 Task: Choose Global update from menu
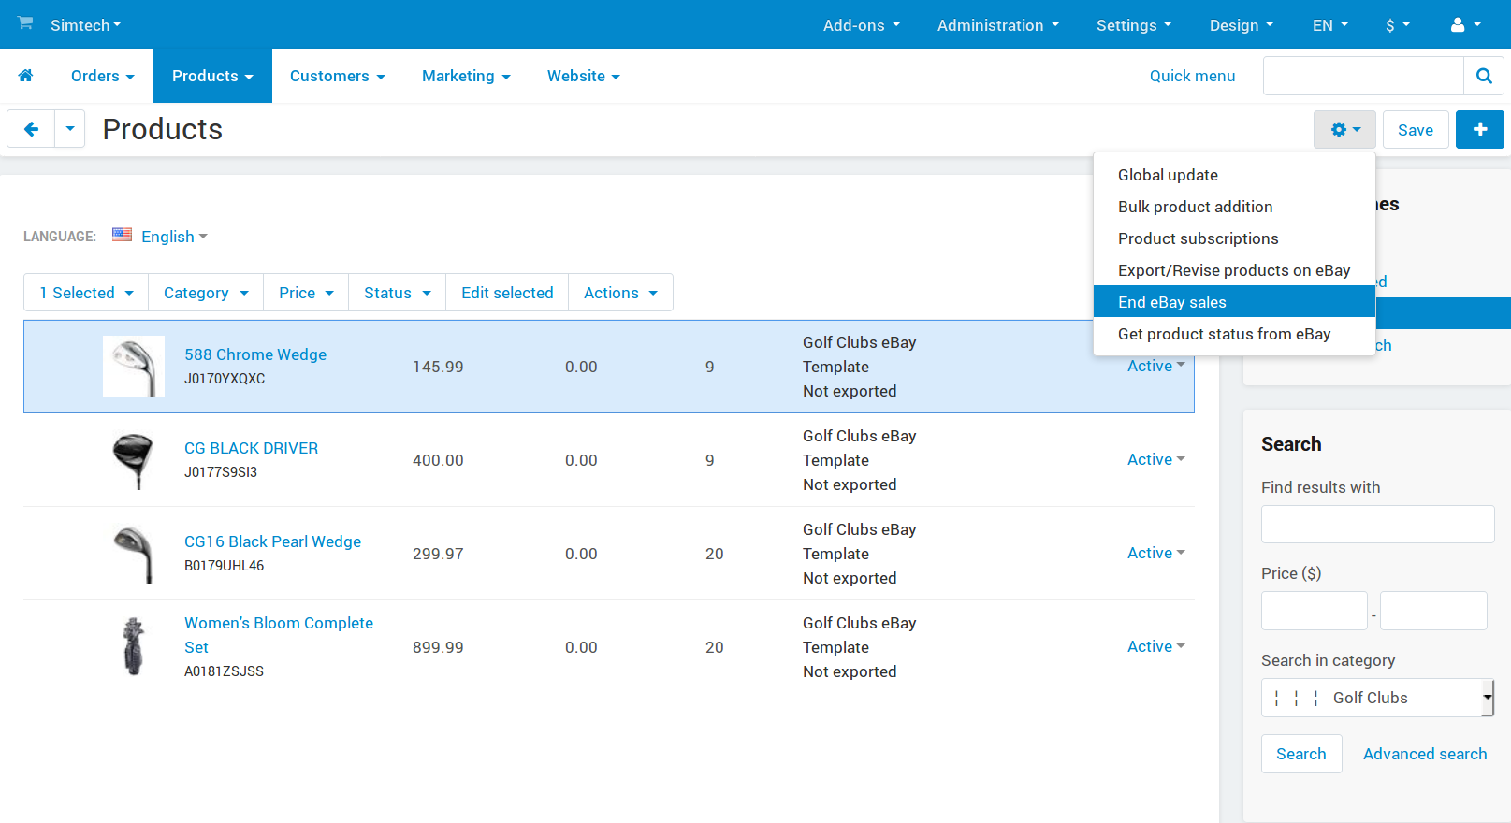[x=1168, y=175]
